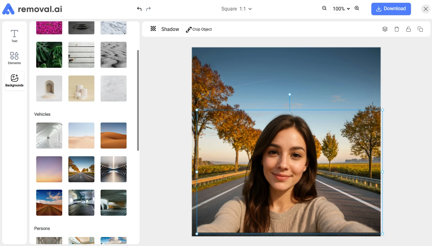This screenshot has width=432, height=246.
Task: Delete object with the trash icon
Action: [x=397, y=29]
